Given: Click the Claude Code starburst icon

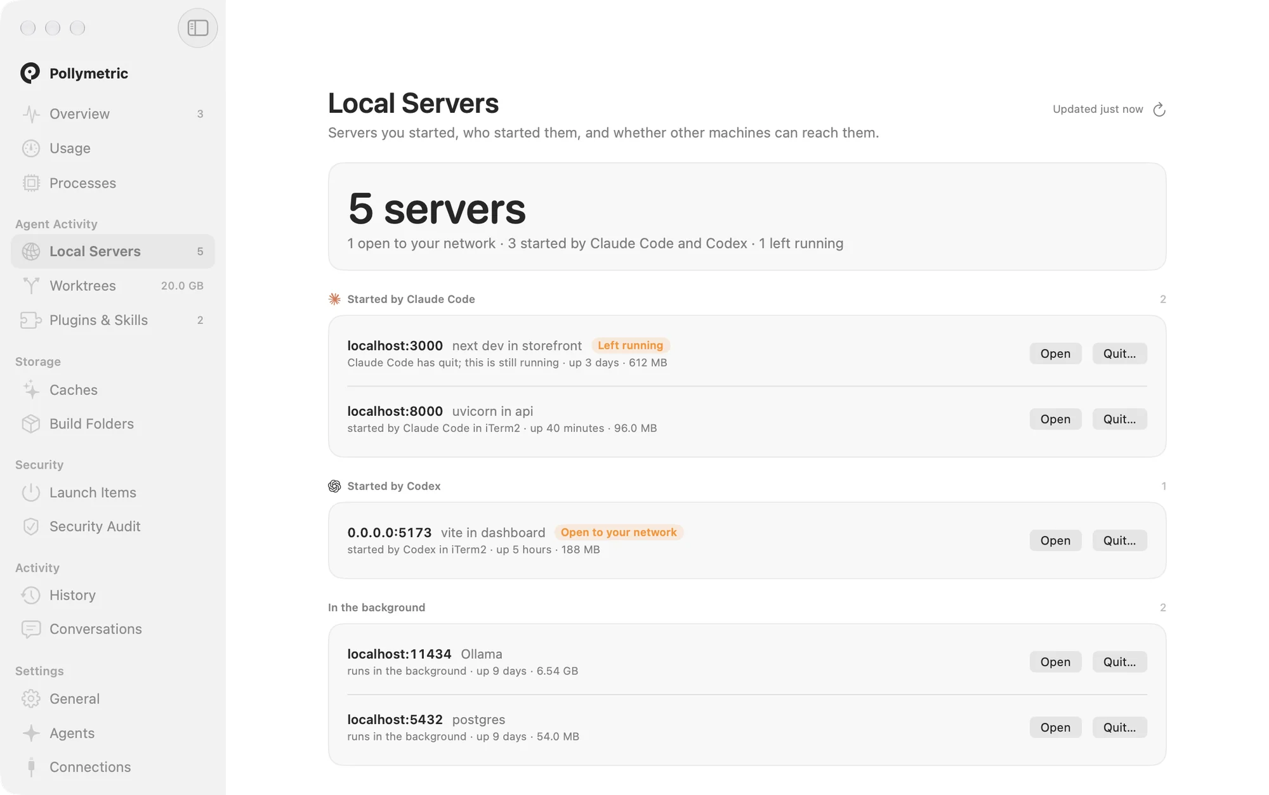Looking at the screenshot, I should [x=334, y=299].
